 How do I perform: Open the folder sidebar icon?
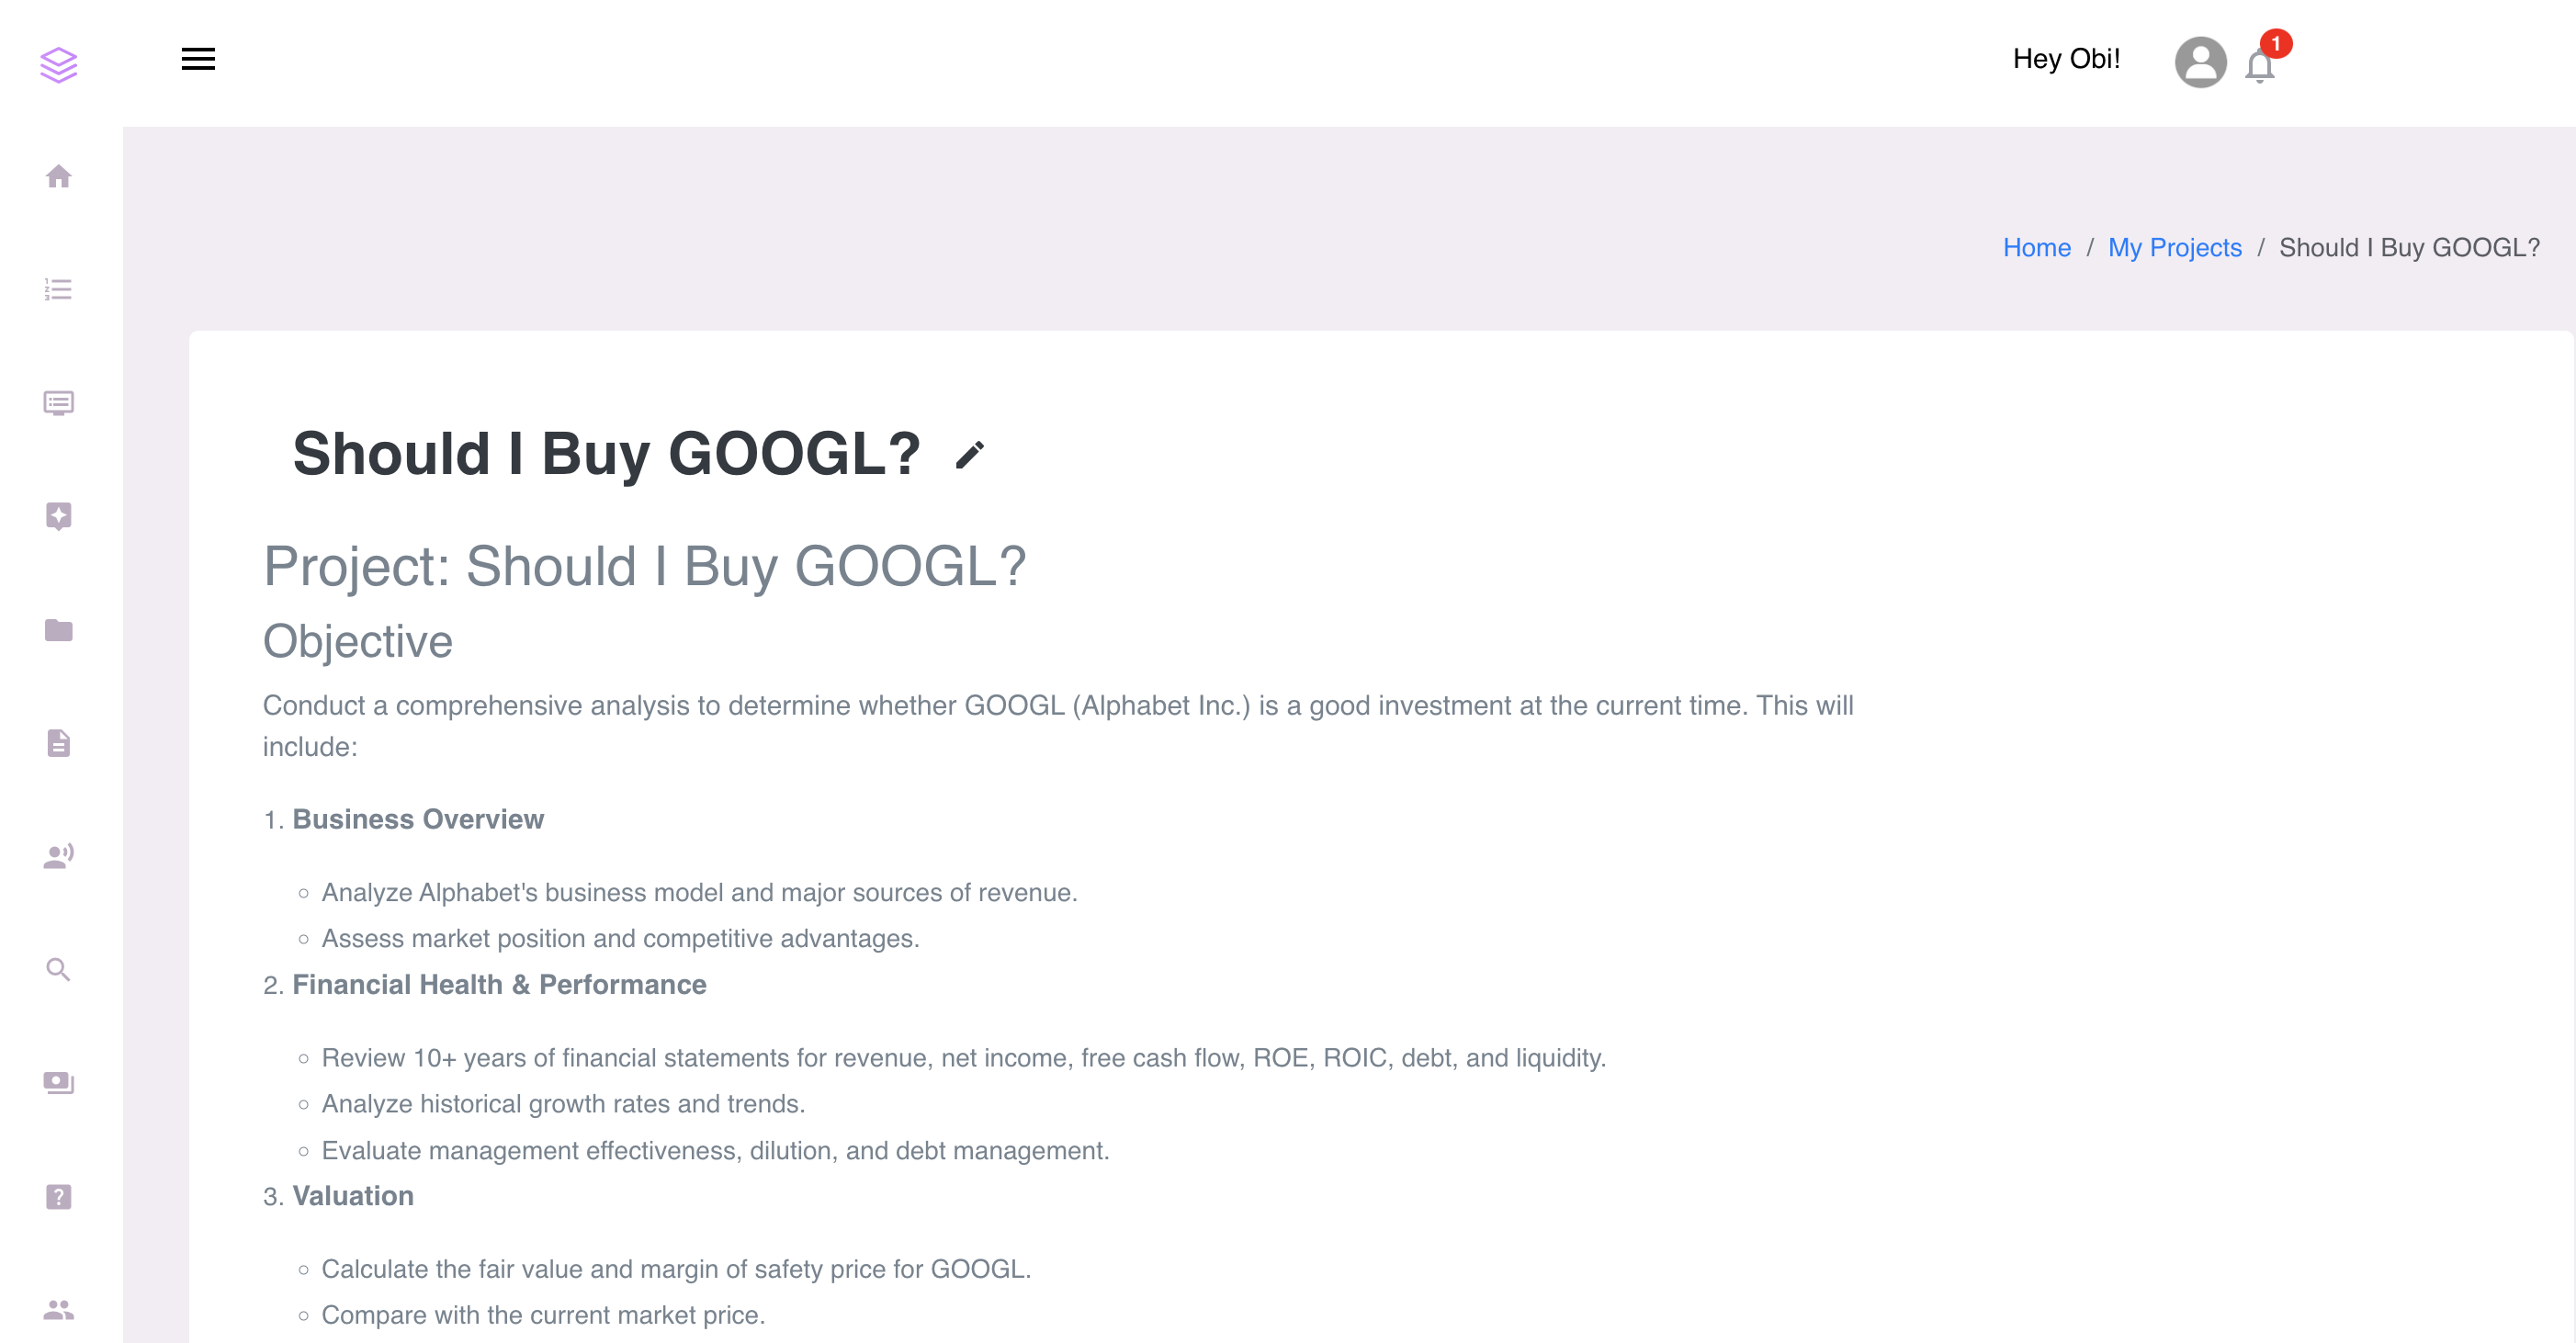59,630
